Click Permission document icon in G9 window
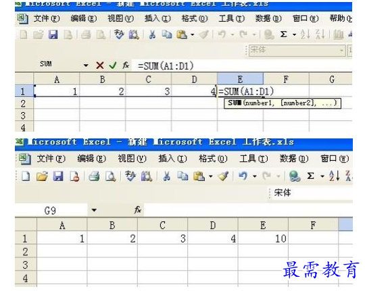Image resolution: width=365 pixels, height=291 pixels. coord(74,176)
